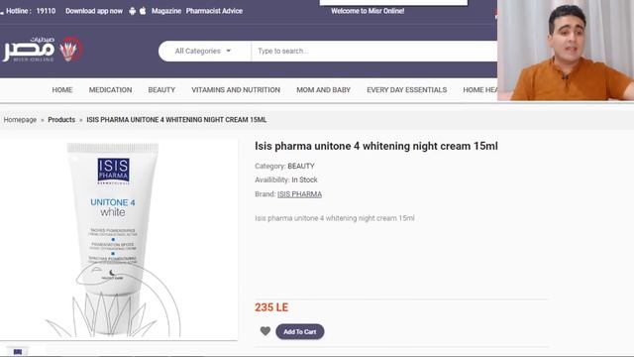Click the Hotline 19110 number
634x357 pixels.
point(47,11)
